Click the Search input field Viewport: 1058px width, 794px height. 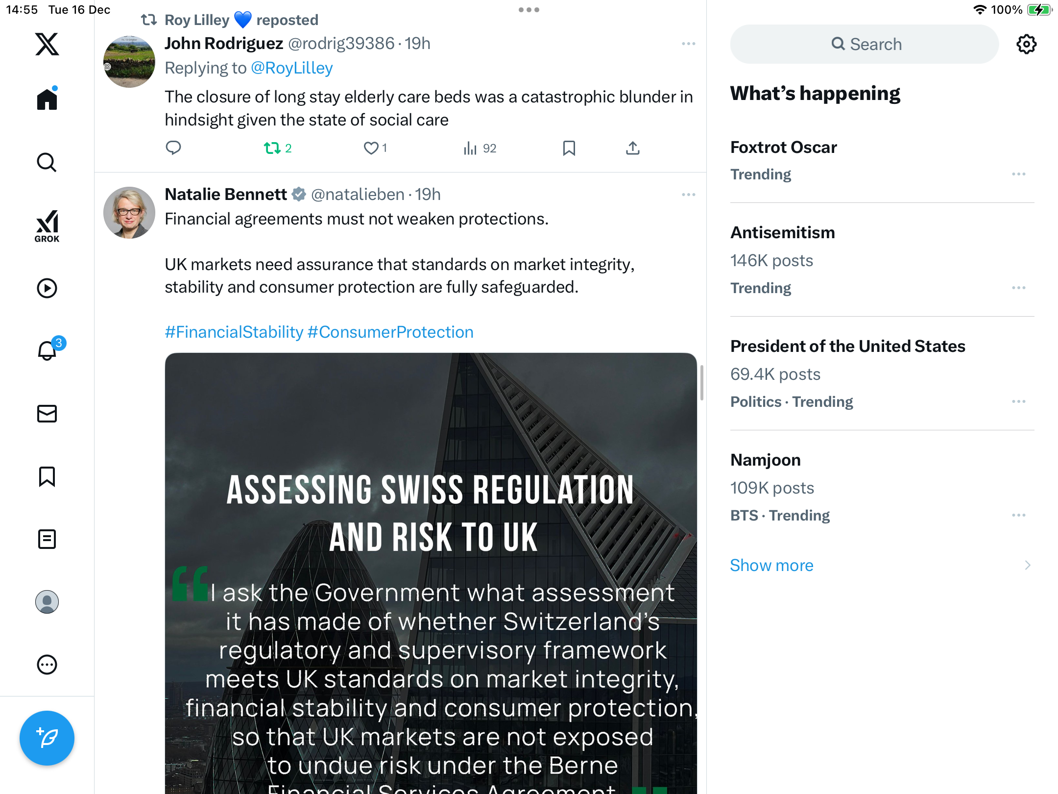pyautogui.click(x=865, y=44)
